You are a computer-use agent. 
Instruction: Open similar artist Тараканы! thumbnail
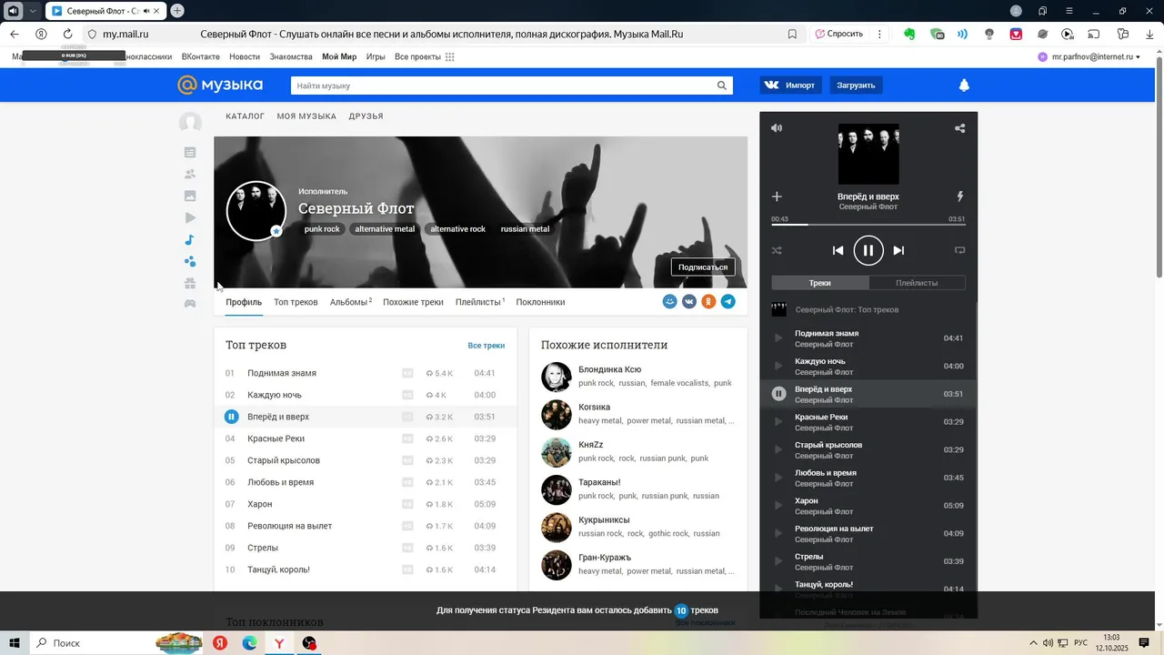coord(557,489)
